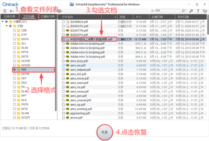Check the $I23N8U3.pdf checkbox
Screen dimensions: 209x141
click(x=63, y=22)
